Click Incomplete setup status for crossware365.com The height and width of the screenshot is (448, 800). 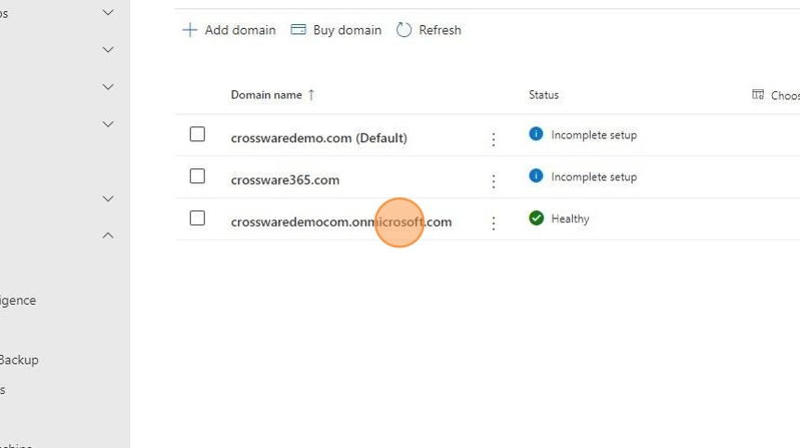coord(593,177)
